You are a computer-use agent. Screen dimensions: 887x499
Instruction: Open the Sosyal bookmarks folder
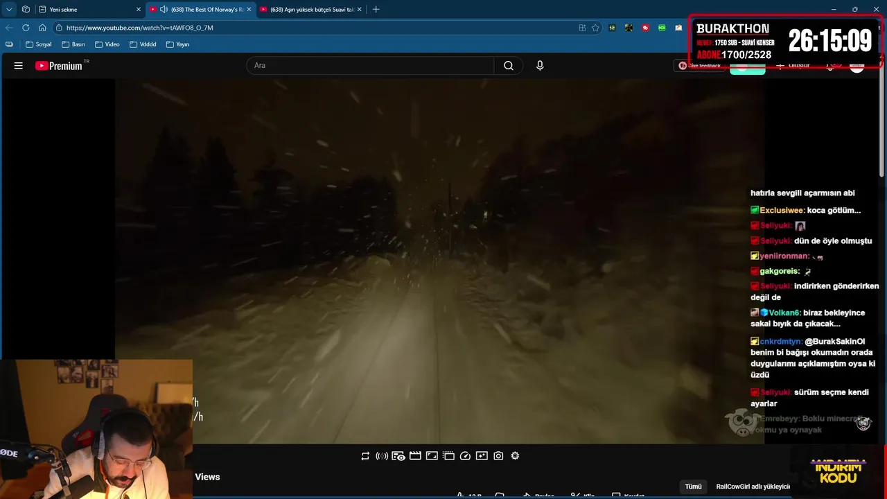click(x=39, y=44)
